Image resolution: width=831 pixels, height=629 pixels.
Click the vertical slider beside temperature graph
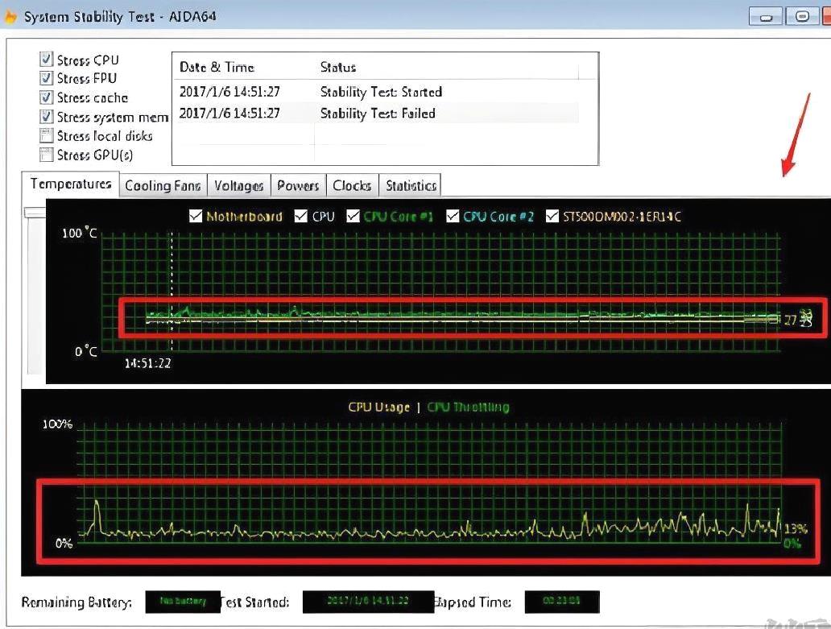[x=35, y=213]
